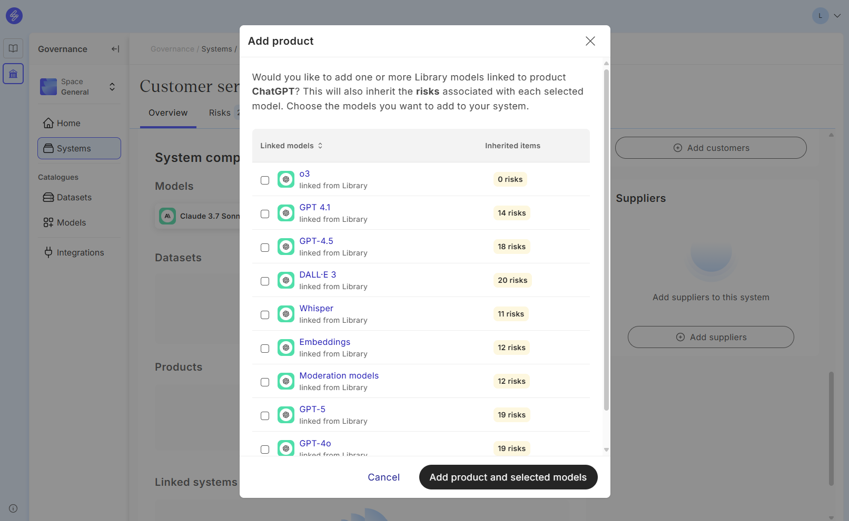Click the book icon in left rail
Image resolution: width=849 pixels, height=521 pixels.
13,48
